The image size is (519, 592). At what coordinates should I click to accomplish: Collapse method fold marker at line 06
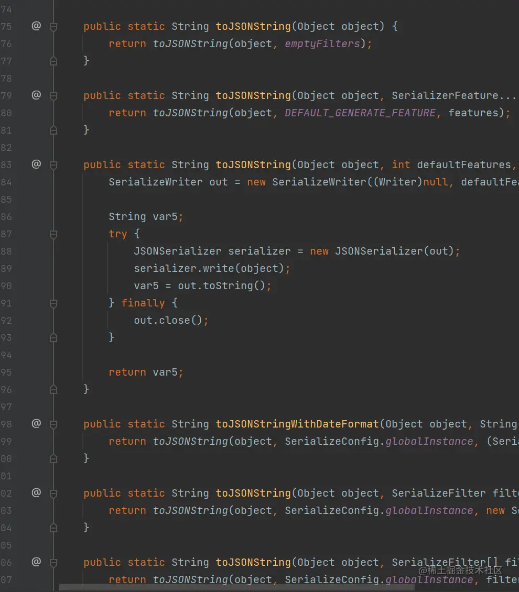point(53,563)
